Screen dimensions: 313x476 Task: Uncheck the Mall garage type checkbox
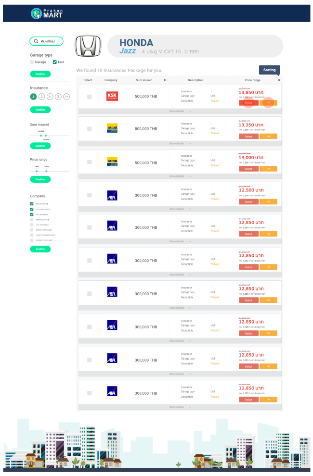coord(55,62)
